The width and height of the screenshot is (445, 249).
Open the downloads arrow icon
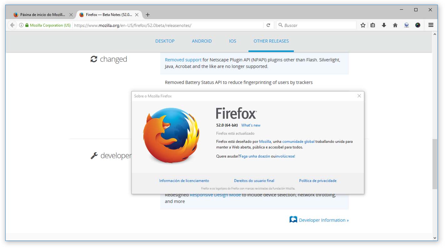(x=384, y=25)
